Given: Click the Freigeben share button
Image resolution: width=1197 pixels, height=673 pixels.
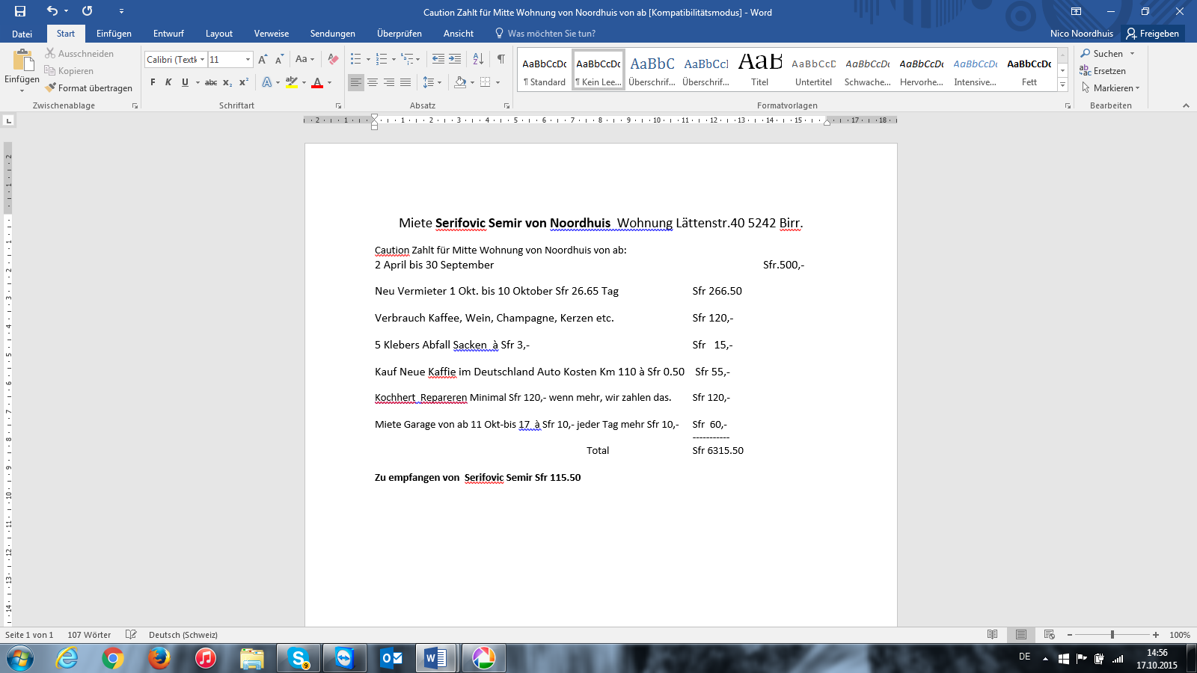Looking at the screenshot, I should pos(1153,34).
